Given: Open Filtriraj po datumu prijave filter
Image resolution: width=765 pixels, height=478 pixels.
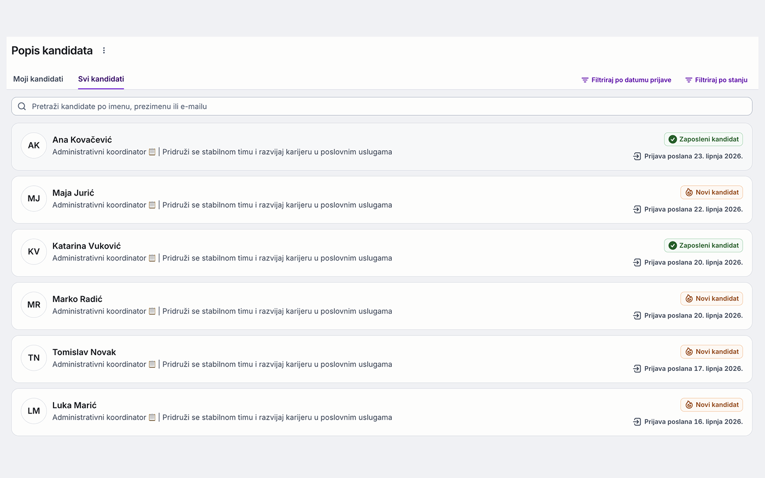Looking at the screenshot, I should click(x=626, y=80).
